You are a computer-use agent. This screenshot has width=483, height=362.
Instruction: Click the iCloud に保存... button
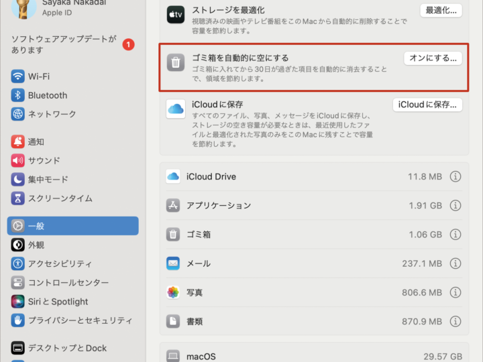tap(427, 105)
